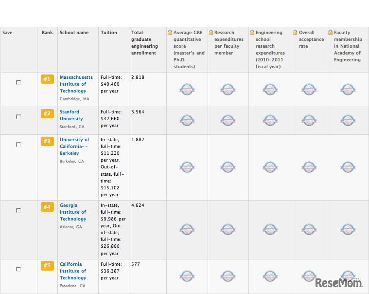
Task: Click the lock icon beside Faculty membership header
Action: 331,32
